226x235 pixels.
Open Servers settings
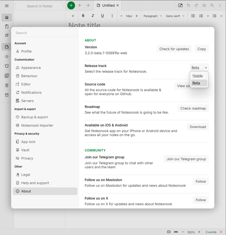[x=45, y=101]
